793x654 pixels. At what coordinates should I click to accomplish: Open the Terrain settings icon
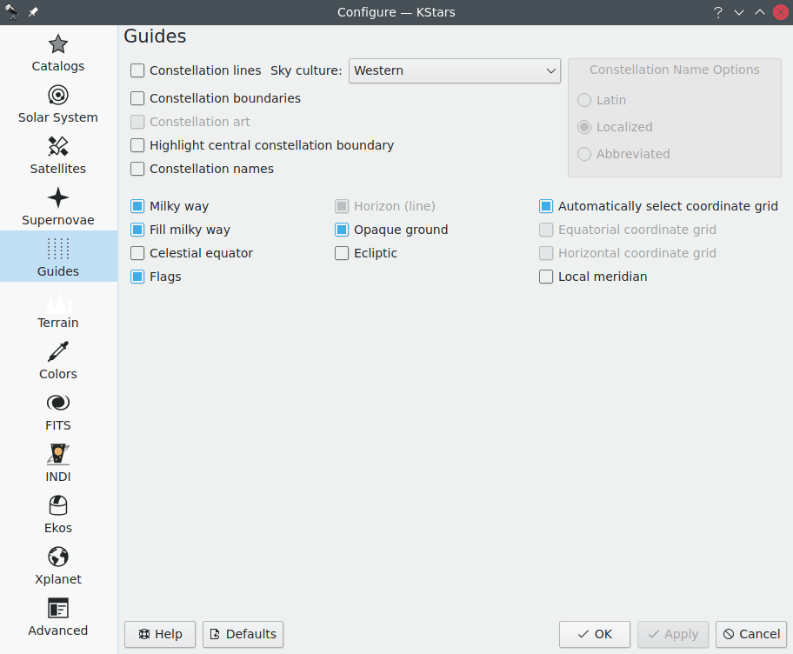[58, 301]
